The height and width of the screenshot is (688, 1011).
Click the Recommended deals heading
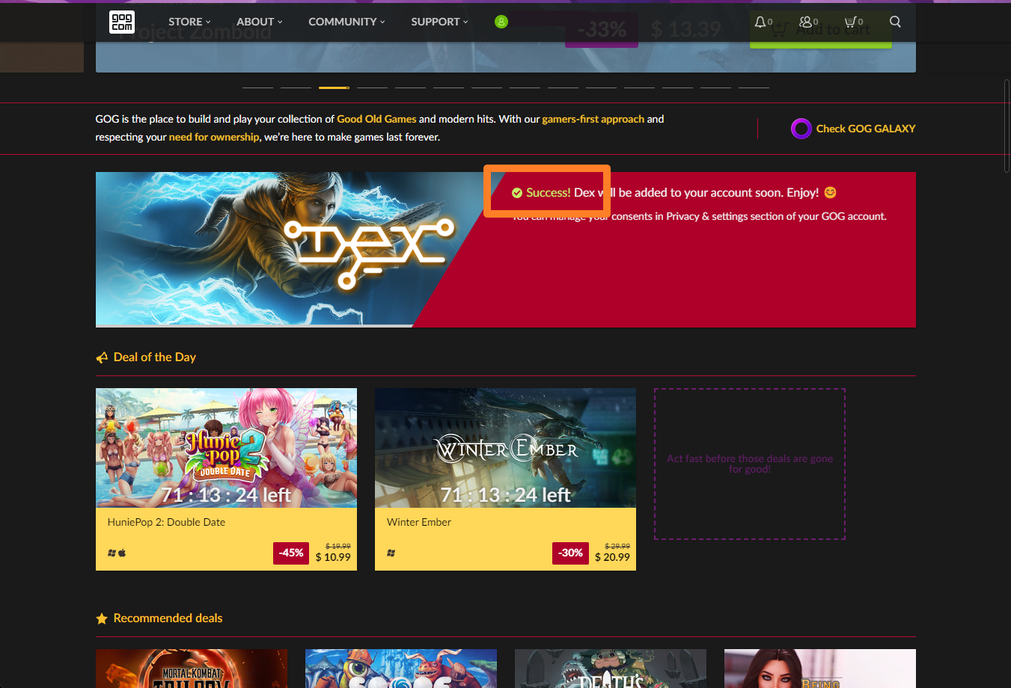(x=168, y=618)
